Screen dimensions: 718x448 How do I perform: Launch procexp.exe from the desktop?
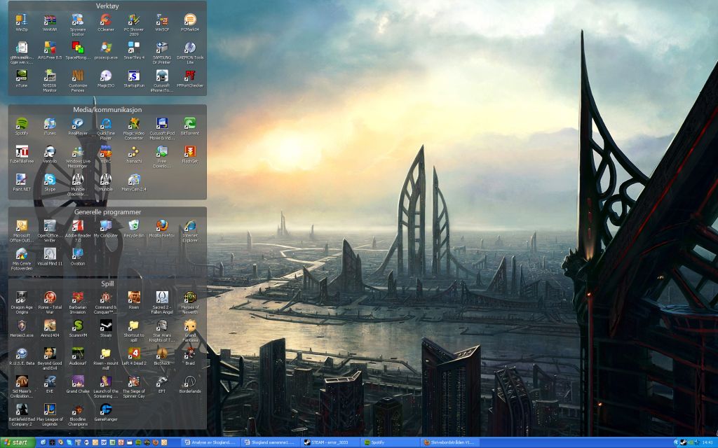pyautogui.click(x=106, y=50)
